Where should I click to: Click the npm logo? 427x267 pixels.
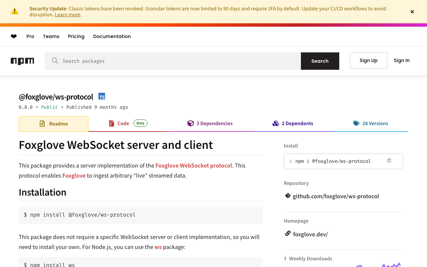click(x=22, y=61)
